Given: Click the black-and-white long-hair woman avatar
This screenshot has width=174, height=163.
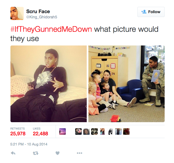Looking at the screenshot, I should point(110,131).
